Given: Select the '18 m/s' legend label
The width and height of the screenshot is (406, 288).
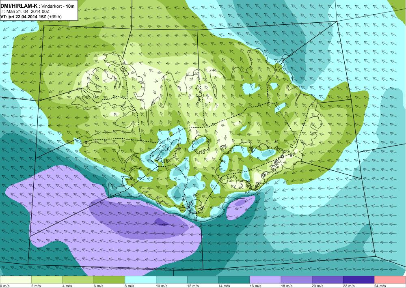Looking at the screenshot, I should tap(287, 286).
